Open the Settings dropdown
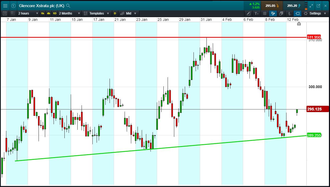 coord(318,13)
